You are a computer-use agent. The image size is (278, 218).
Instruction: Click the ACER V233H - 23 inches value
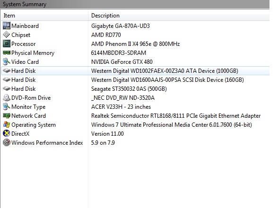tap(121, 107)
